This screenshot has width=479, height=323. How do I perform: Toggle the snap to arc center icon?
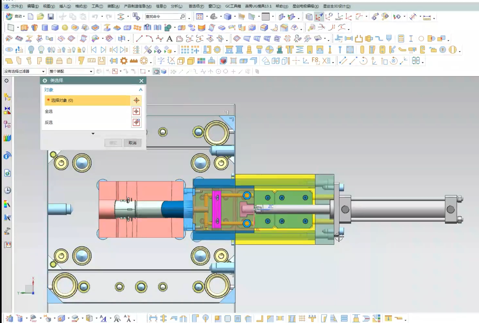tap(219, 72)
